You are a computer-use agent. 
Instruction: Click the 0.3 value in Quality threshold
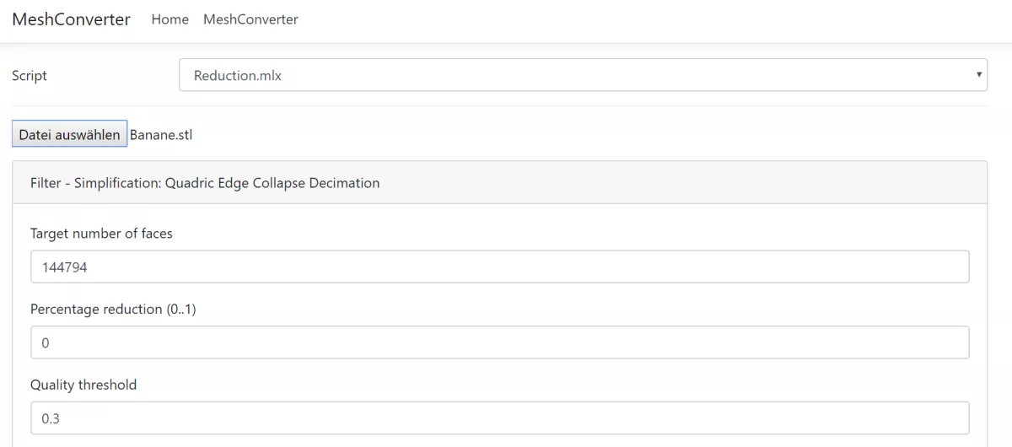tap(51, 419)
